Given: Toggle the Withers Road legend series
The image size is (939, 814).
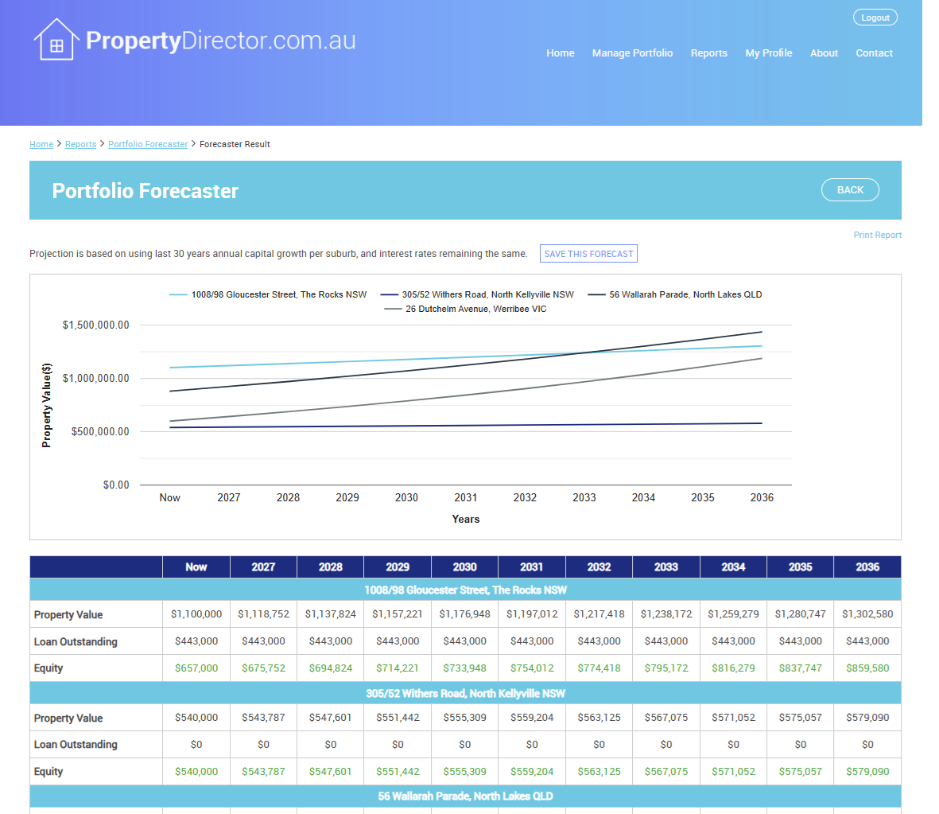Looking at the screenshot, I should (477, 295).
